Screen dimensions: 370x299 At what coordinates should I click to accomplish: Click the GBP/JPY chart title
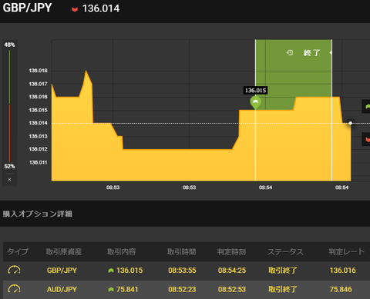point(27,8)
